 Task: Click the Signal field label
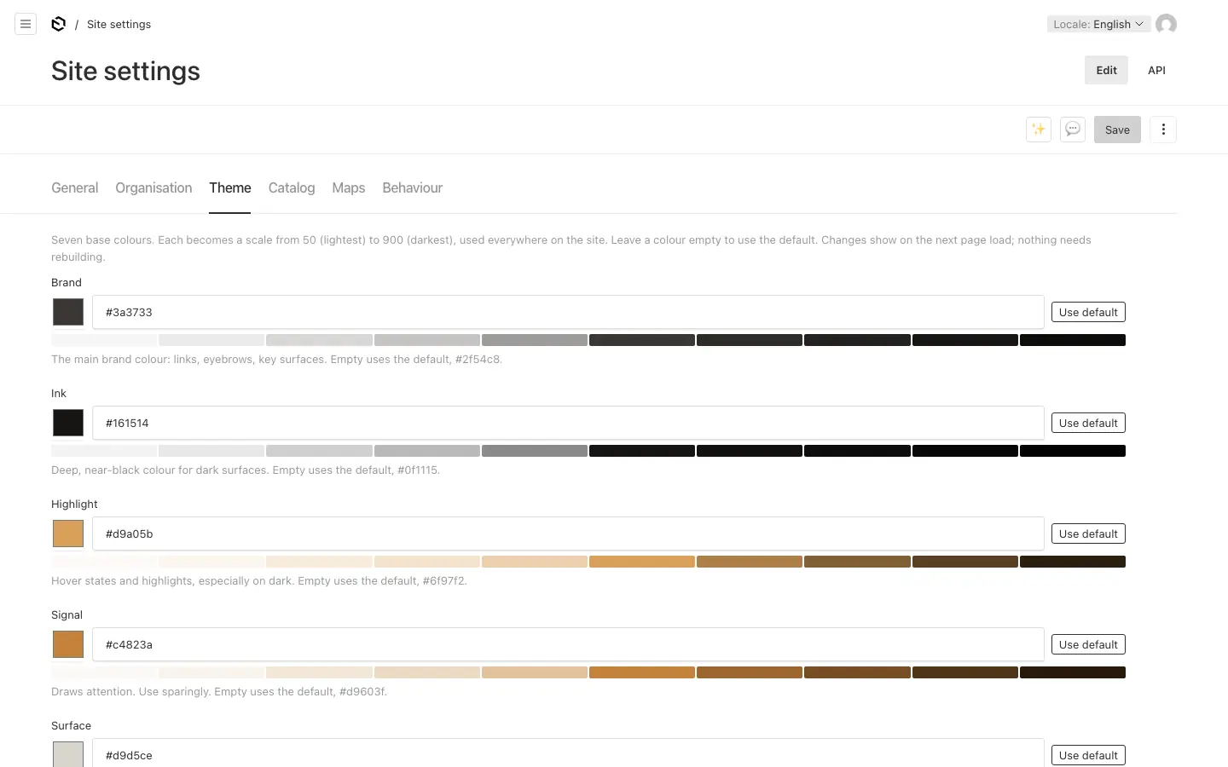pos(67,614)
